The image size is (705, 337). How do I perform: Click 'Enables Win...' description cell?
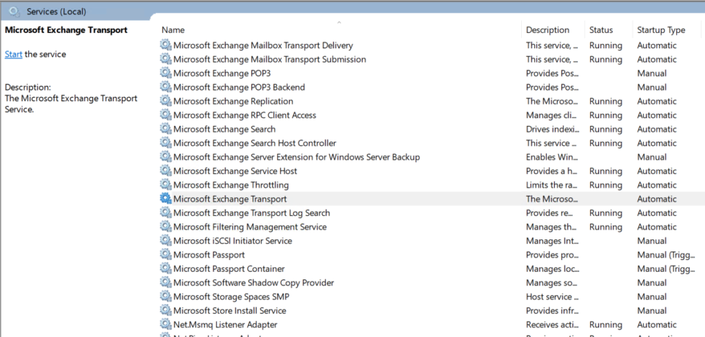[x=552, y=157]
